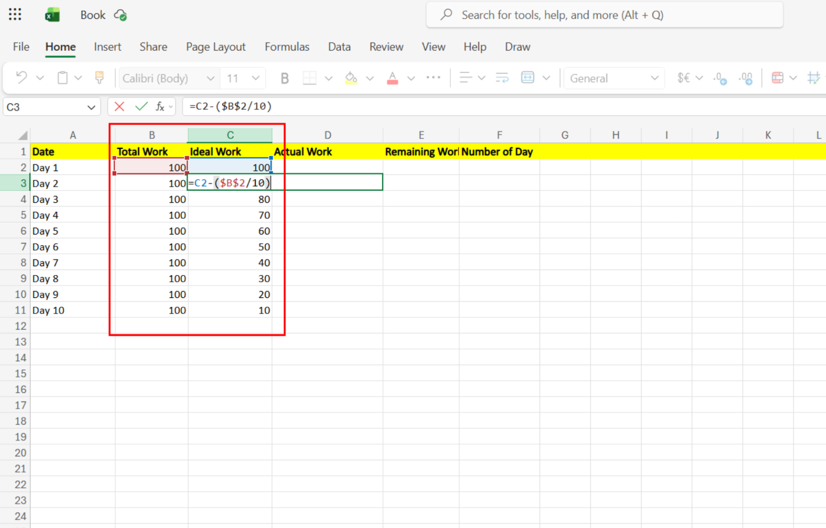The image size is (826, 528).
Task: Expand the alignment dropdown arrow
Action: pyautogui.click(x=482, y=78)
